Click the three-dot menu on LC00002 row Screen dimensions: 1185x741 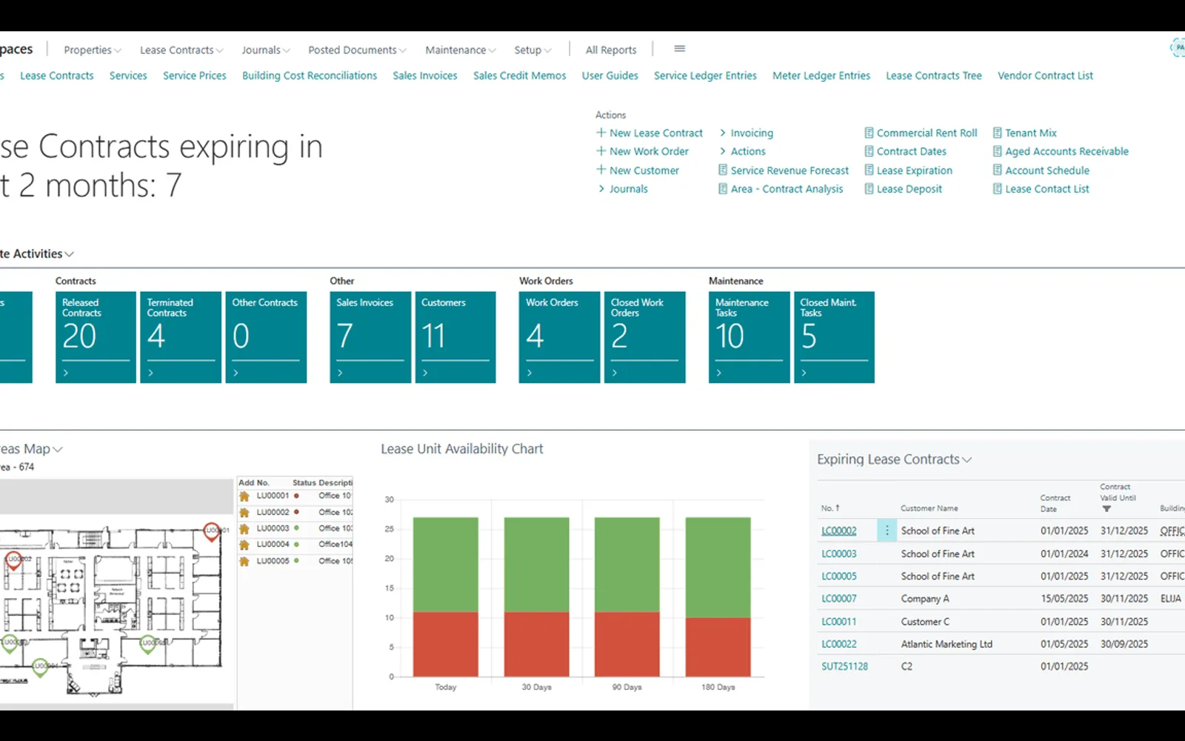[x=887, y=531]
